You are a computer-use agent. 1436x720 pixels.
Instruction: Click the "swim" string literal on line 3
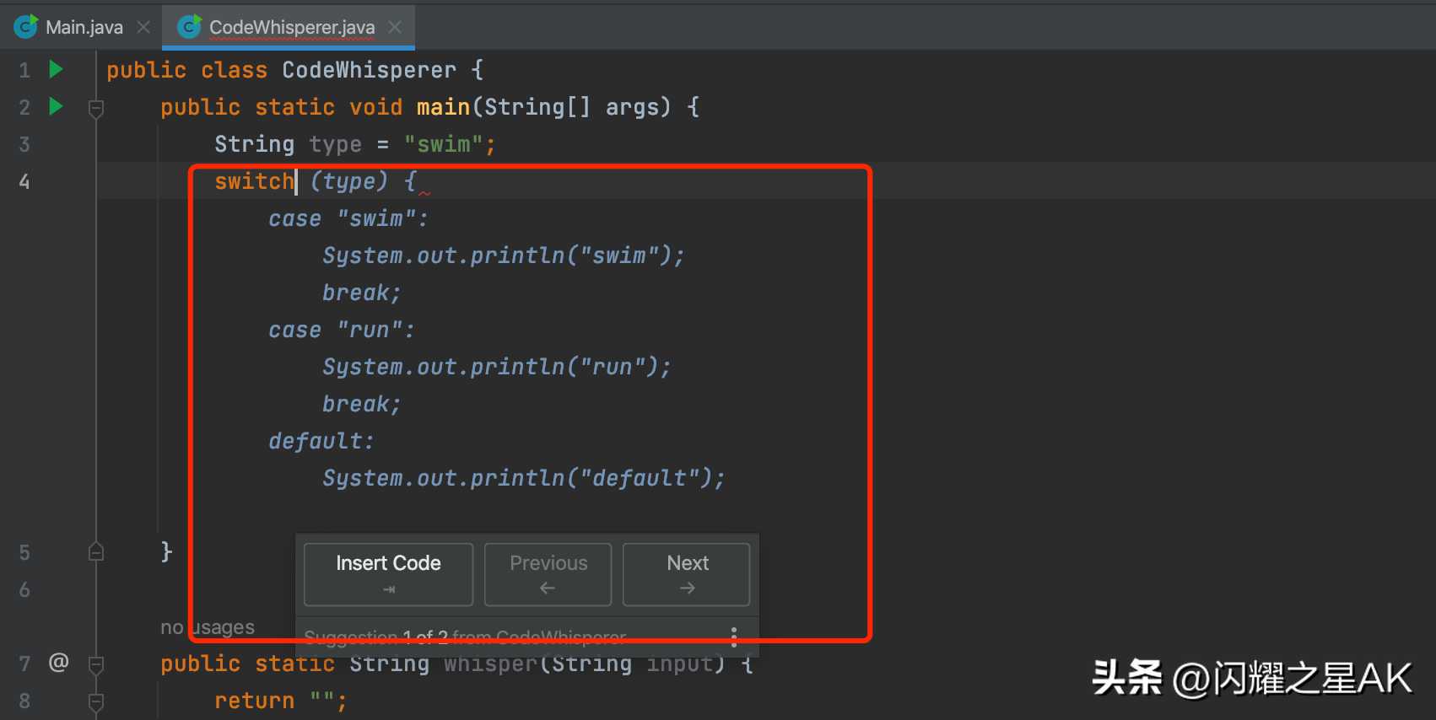[443, 144]
